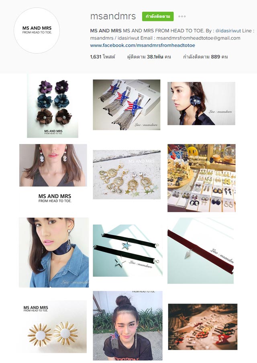Open the black star choker post

pyautogui.click(x=128, y=250)
